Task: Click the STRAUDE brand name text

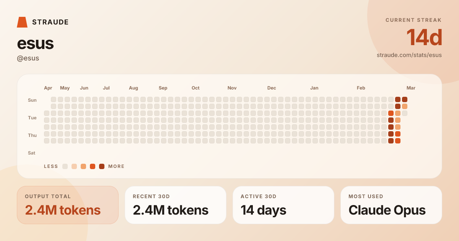Action: tap(50, 22)
